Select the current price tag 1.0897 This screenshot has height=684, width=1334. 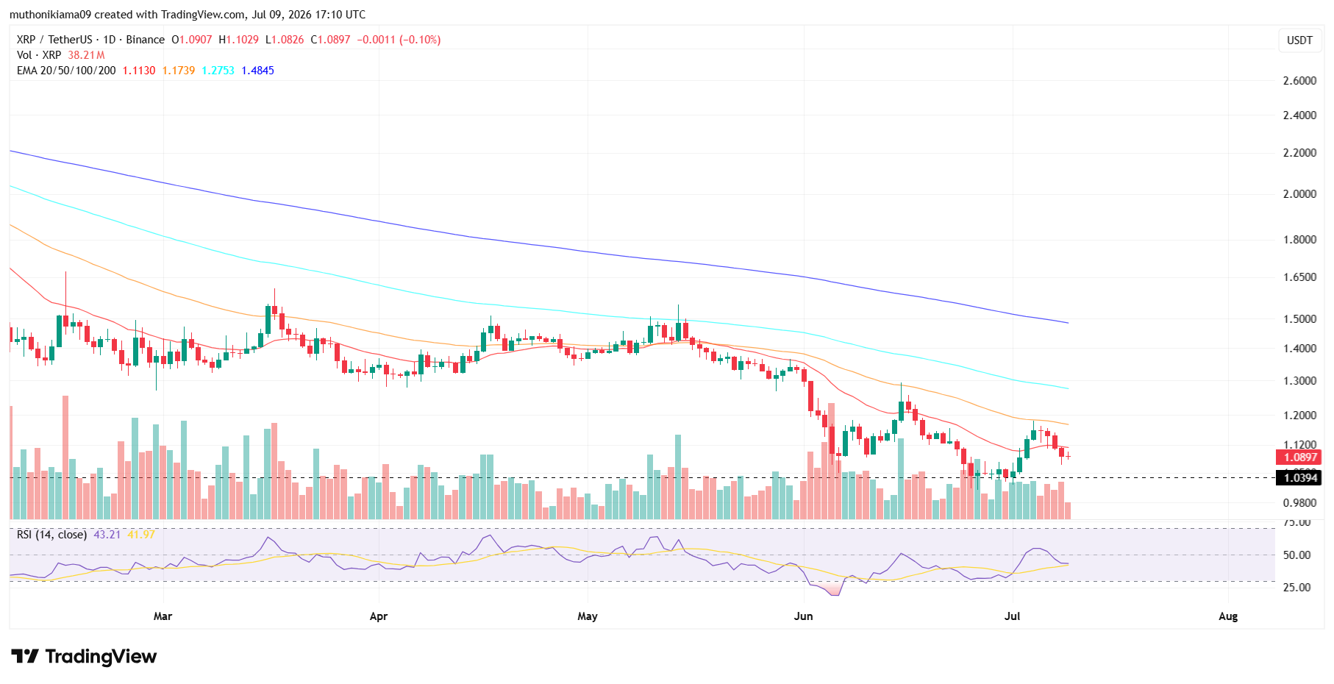tap(1300, 457)
